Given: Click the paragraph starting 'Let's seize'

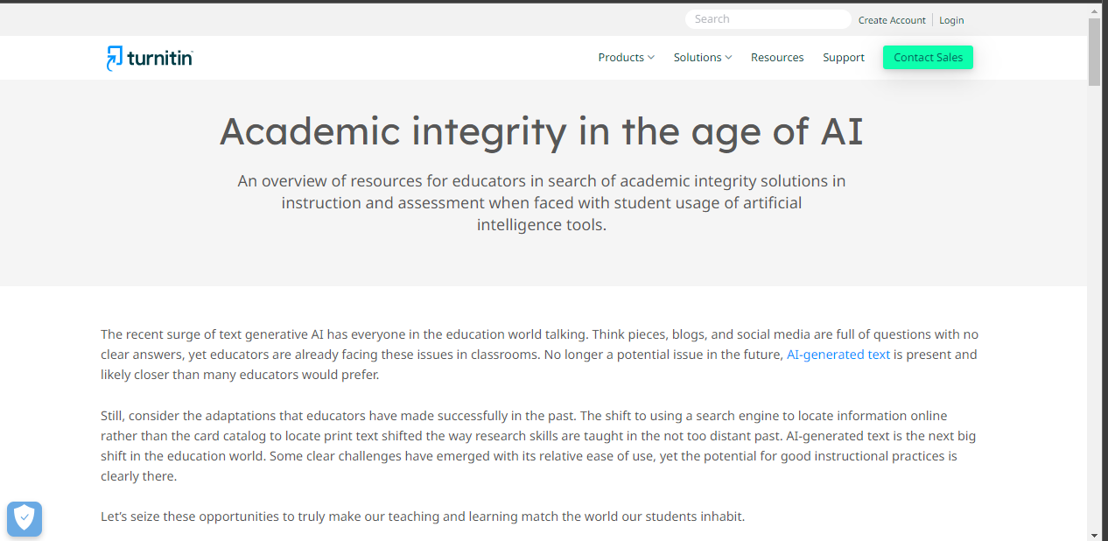Looking at the screenshot, I should click(423, 516).
